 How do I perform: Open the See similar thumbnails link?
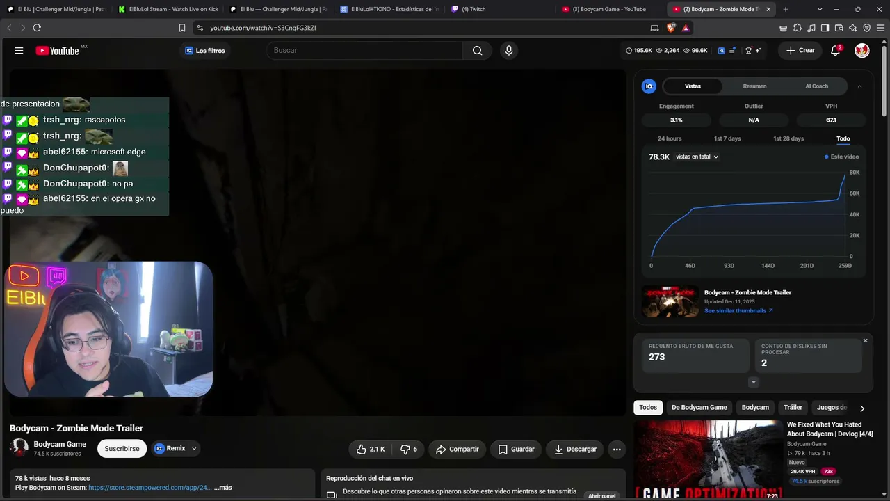[738, 310]
